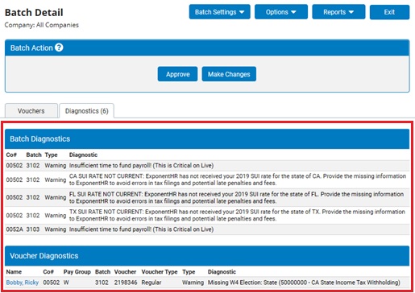Click the Name column header
Viewport: 415px width, 293px height.
coord(14,272)
